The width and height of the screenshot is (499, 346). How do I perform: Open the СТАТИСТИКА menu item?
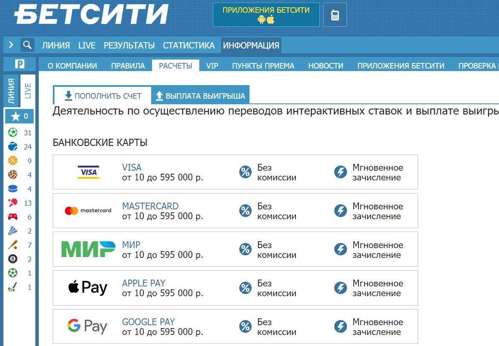pyautogui.click(x=189, y=46)
